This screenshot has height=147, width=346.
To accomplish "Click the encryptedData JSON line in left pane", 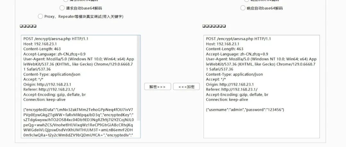I will [78, 110].
